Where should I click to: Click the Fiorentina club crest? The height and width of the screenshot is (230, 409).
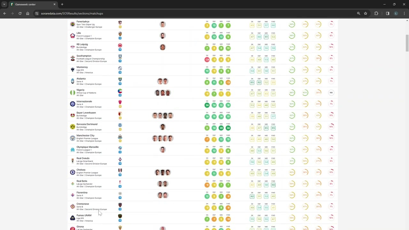73,195
